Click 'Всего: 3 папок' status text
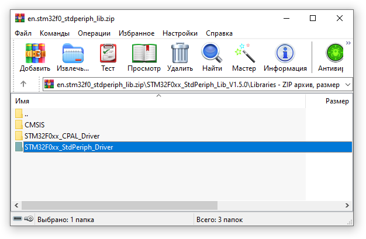This screenshot has height=239, width=366. (x=219, y=220)
